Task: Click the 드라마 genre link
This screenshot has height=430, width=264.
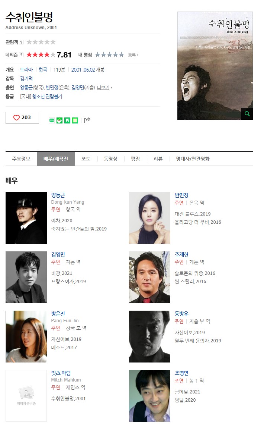Action: [x=26, y=70]
